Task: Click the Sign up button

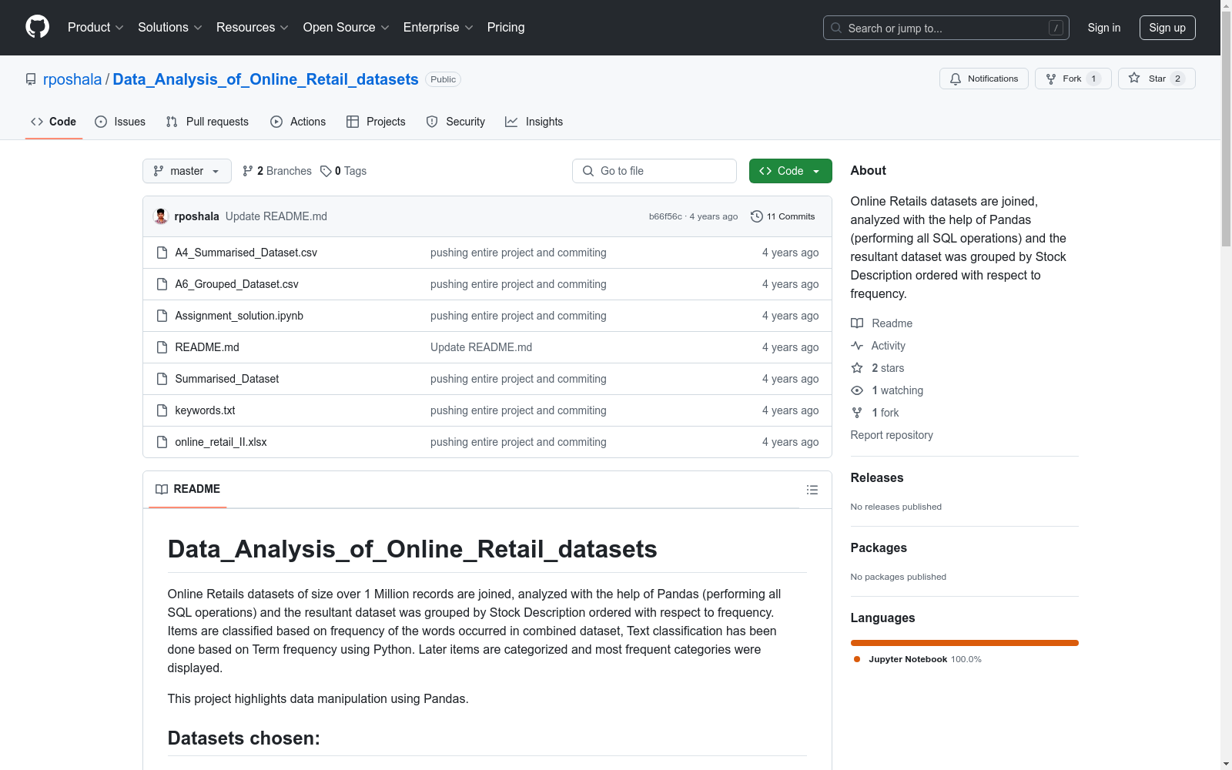Action: tap(1167, 28)
